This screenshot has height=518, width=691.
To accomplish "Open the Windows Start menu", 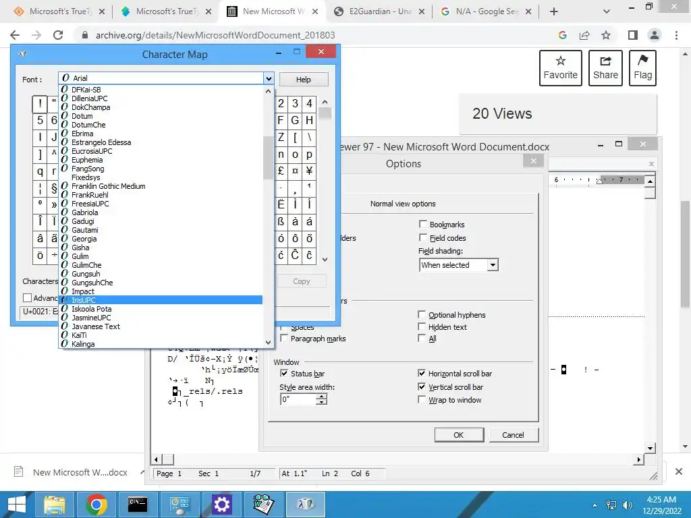I will click(x=17, y=505).
